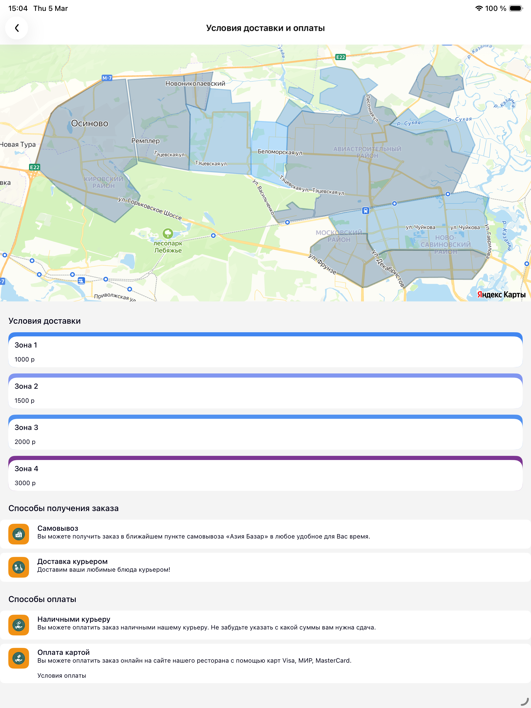Tap the Оплата картой icon
Viewport: 531px width, 708px height.
pos(19,658)
